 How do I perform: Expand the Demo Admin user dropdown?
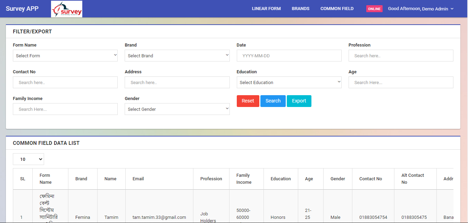[420, 9]
